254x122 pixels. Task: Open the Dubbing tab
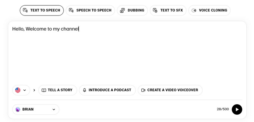(x=132, y=10)
